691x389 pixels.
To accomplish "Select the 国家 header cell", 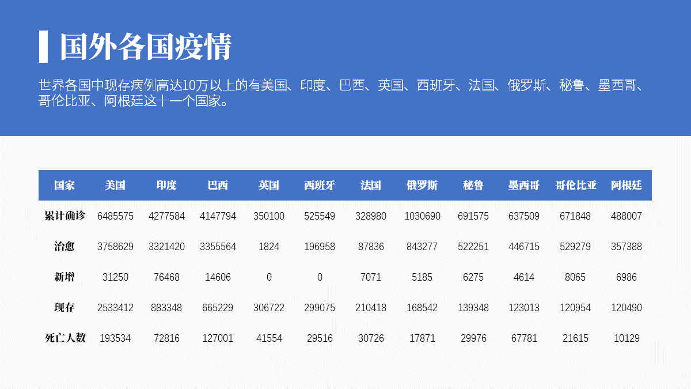I will pos(64,186).
